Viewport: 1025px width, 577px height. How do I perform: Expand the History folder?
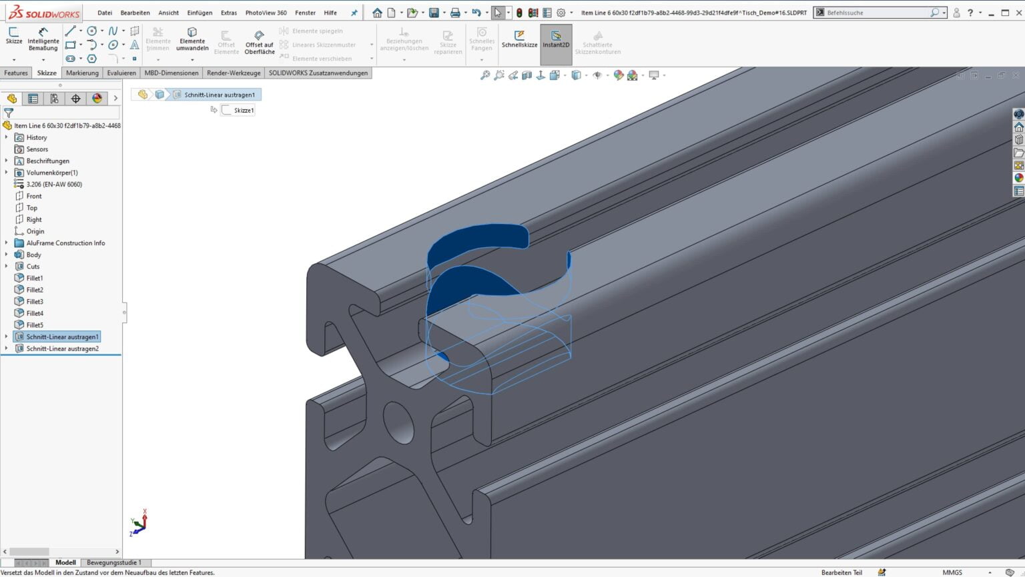coord(7,137)
